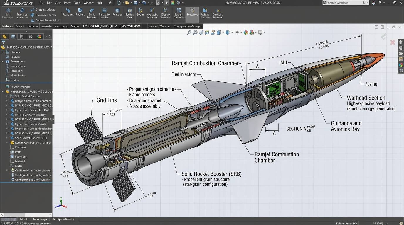The image size is (404, 225).
Task: Expand Configurations (mates_ssdort) node
Action: click(7, 171)
